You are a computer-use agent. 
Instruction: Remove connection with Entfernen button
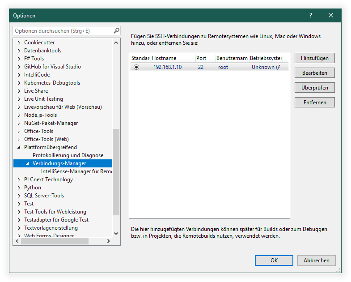tap(314, 103)
